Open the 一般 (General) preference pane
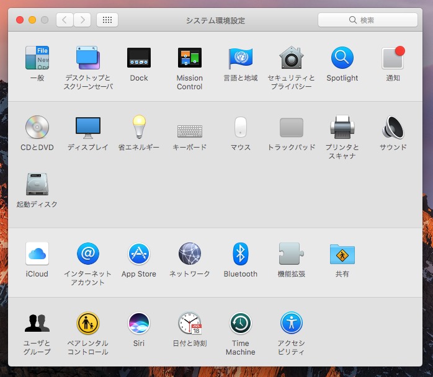The width and height of the screenshot is (433, 377). [x=37, y=58]
